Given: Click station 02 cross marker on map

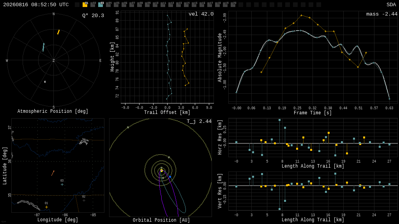Looking at the screenshot, I should click(x=84, y=200).
